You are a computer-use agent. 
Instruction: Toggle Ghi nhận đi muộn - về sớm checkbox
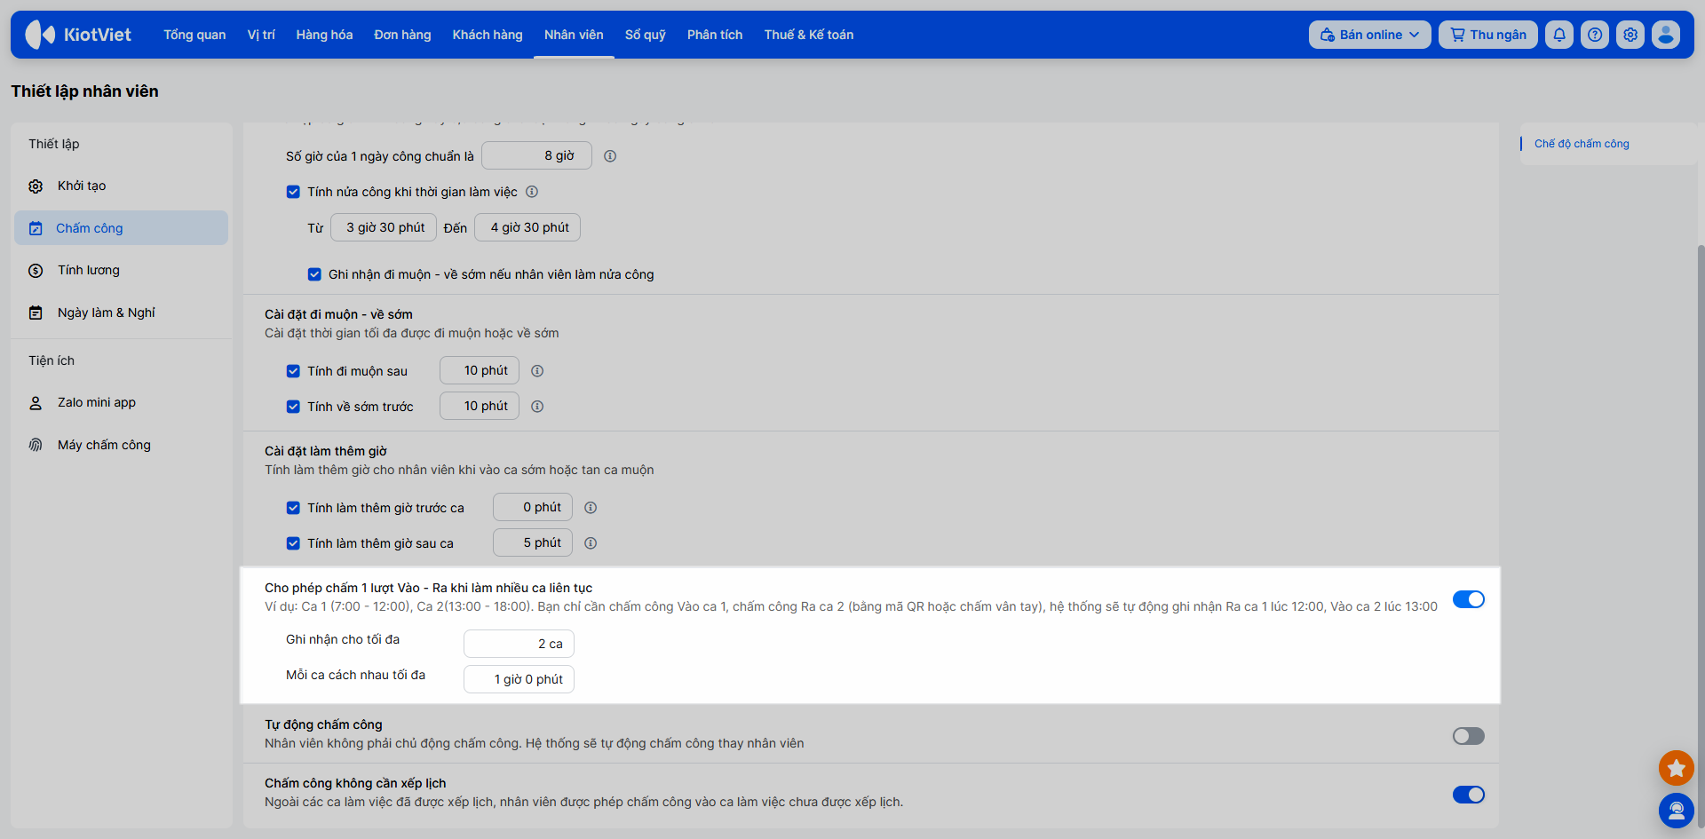(314, 274)
